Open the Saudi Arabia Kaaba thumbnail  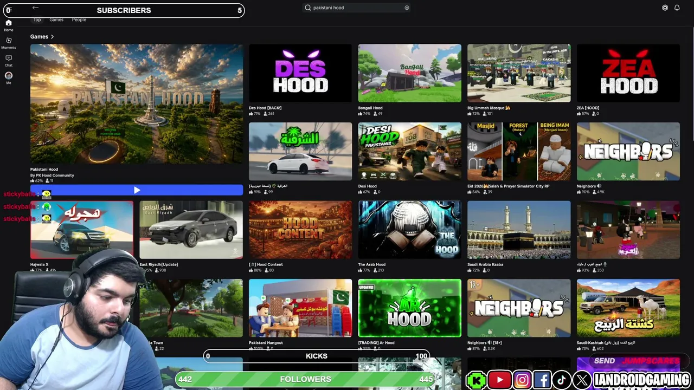point(519,230)
